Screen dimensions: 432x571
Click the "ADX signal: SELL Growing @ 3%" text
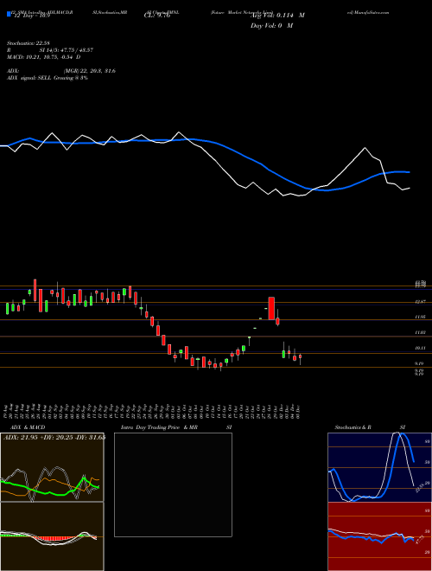[x=48, y=78]
